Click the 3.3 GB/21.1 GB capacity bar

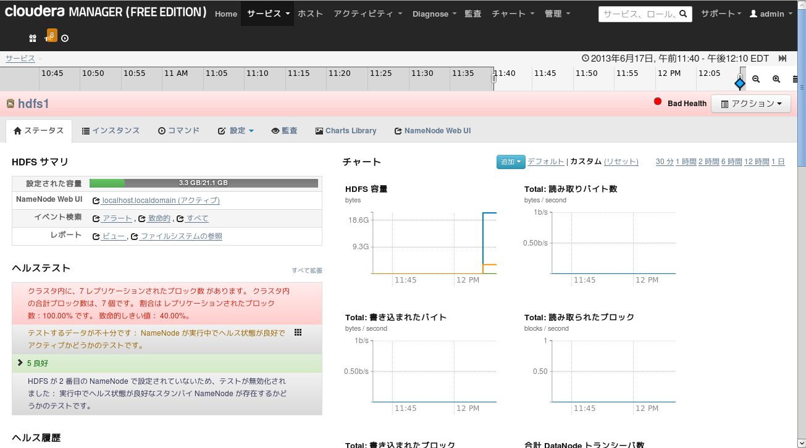(204, 183)
